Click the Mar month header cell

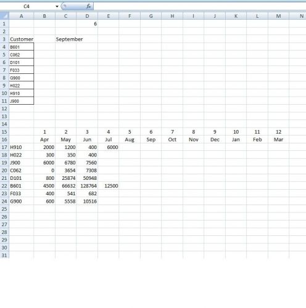click(278, 140)
